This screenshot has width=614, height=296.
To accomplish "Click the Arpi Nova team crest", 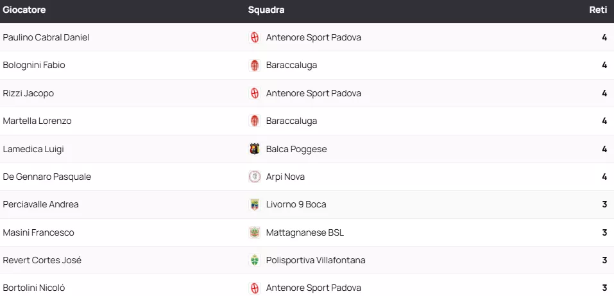I will 255,177.
